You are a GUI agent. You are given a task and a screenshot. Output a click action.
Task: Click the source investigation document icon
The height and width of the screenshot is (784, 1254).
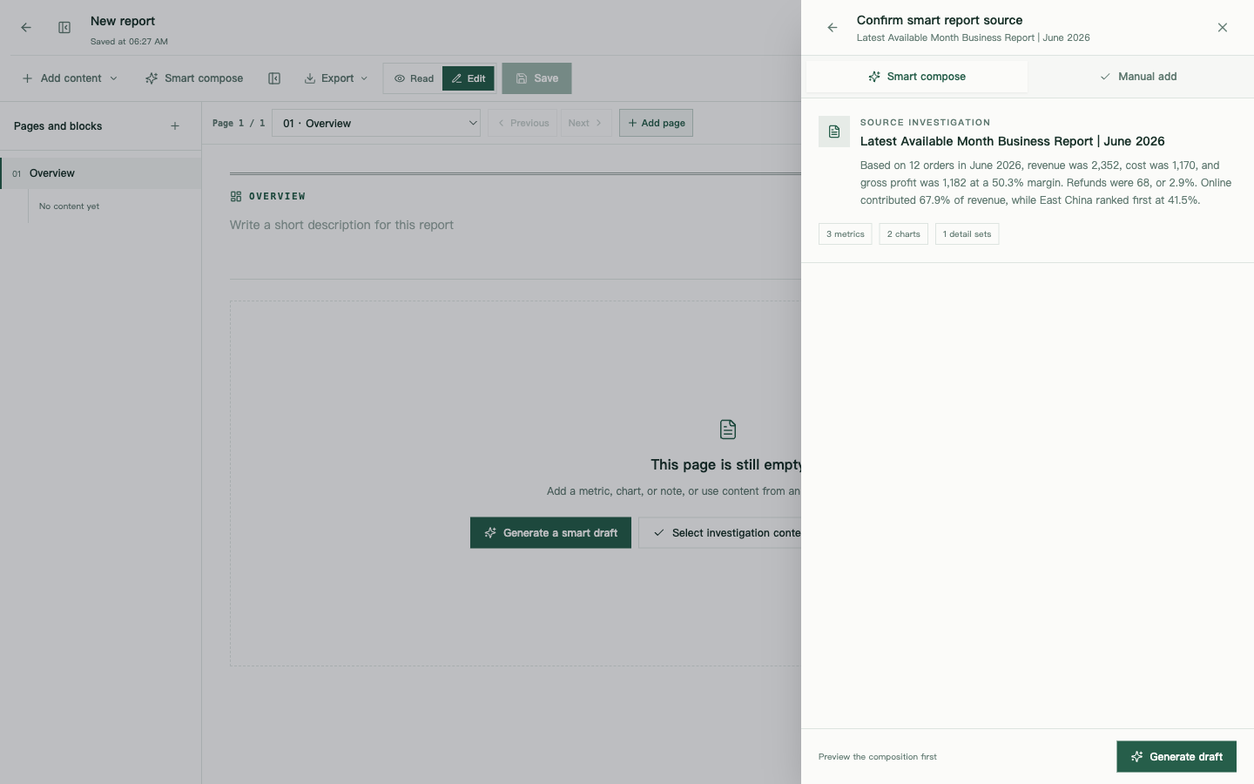coord(834,132)
